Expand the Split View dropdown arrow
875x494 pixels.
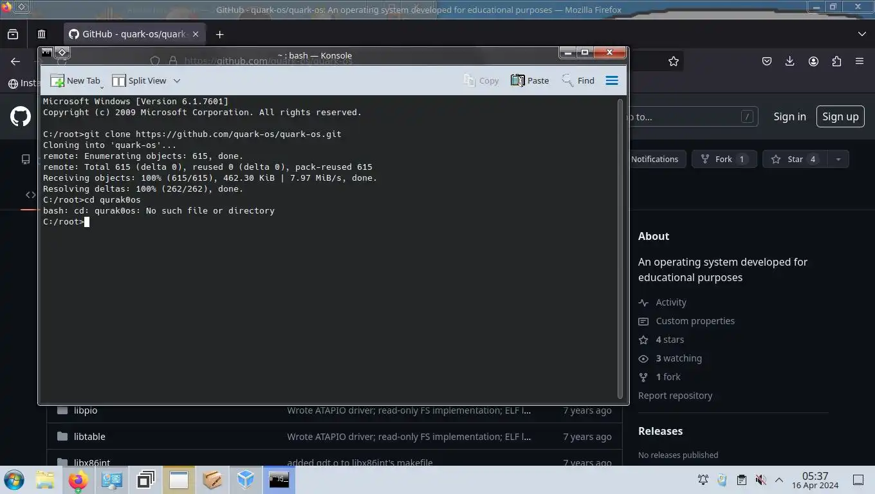pos(177,80)
